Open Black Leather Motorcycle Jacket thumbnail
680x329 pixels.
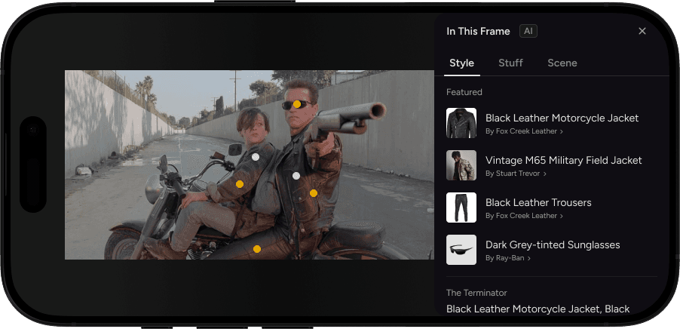pos(461,123)
